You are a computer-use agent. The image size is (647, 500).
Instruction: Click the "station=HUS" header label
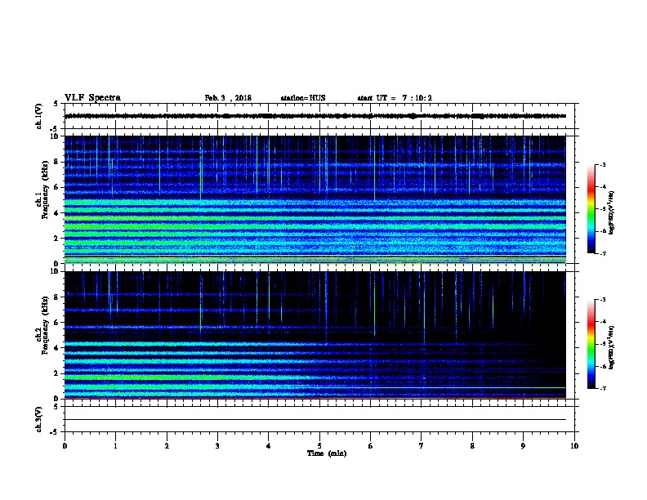coord(303,98)
